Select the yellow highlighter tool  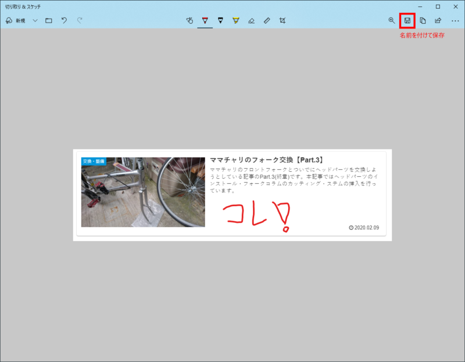pos(236,20)
